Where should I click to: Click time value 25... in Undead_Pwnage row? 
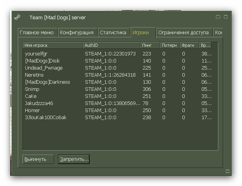[x=206, y=68]
